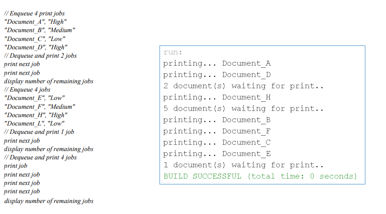Click the "Document_E", "Low" line
Screen dimensions: 386x214
pos(34,98)
